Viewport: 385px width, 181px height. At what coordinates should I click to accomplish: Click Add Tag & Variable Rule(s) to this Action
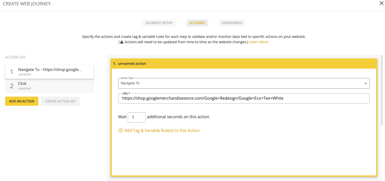[162, 131]
